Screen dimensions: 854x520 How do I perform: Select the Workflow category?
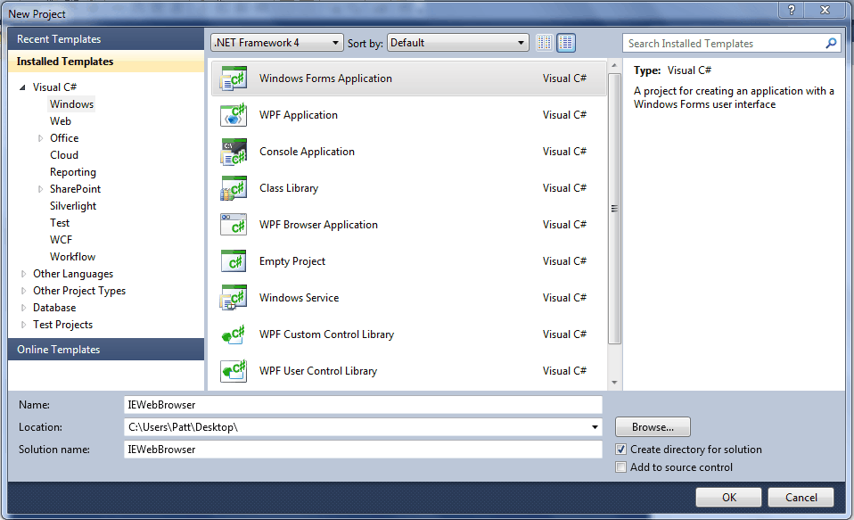pyautogui.click(x=72, y=256)
